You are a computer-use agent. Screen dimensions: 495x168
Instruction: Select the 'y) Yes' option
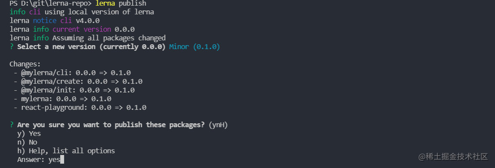(29, 134)
